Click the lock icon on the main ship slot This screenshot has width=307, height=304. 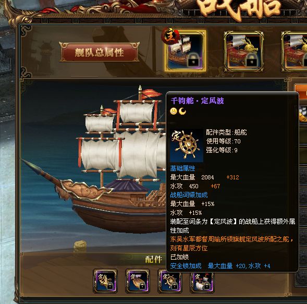point(194,60)
